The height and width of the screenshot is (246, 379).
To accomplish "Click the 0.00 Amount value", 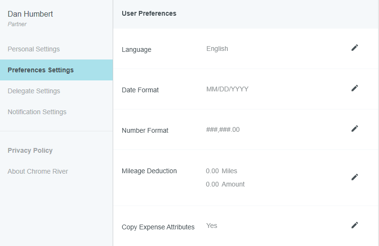I will [225, 184].
